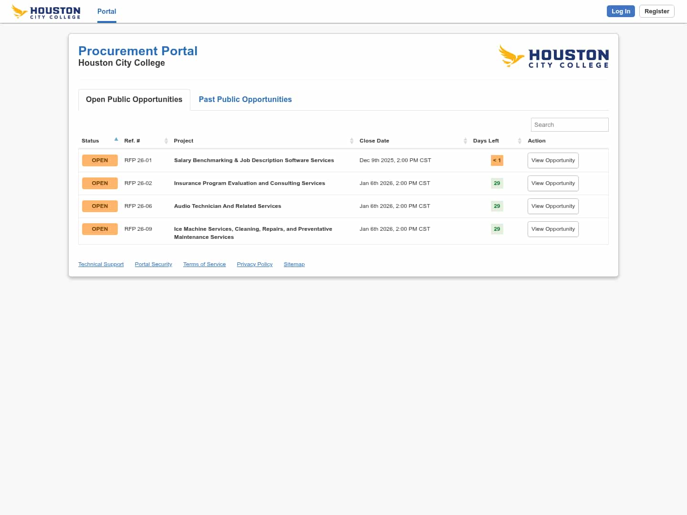Click the 29 days left badge for RFP 26-02
The height and width of the screenshot is (515, 687).
[497, 183]
